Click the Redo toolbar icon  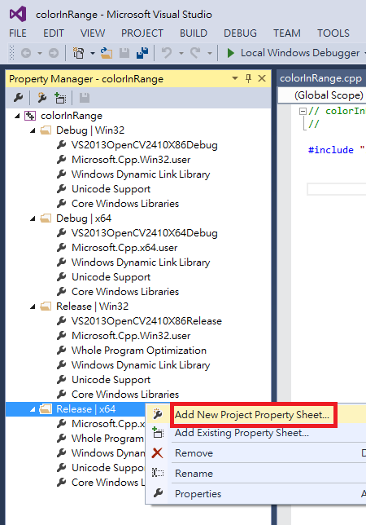coord(195,53)
